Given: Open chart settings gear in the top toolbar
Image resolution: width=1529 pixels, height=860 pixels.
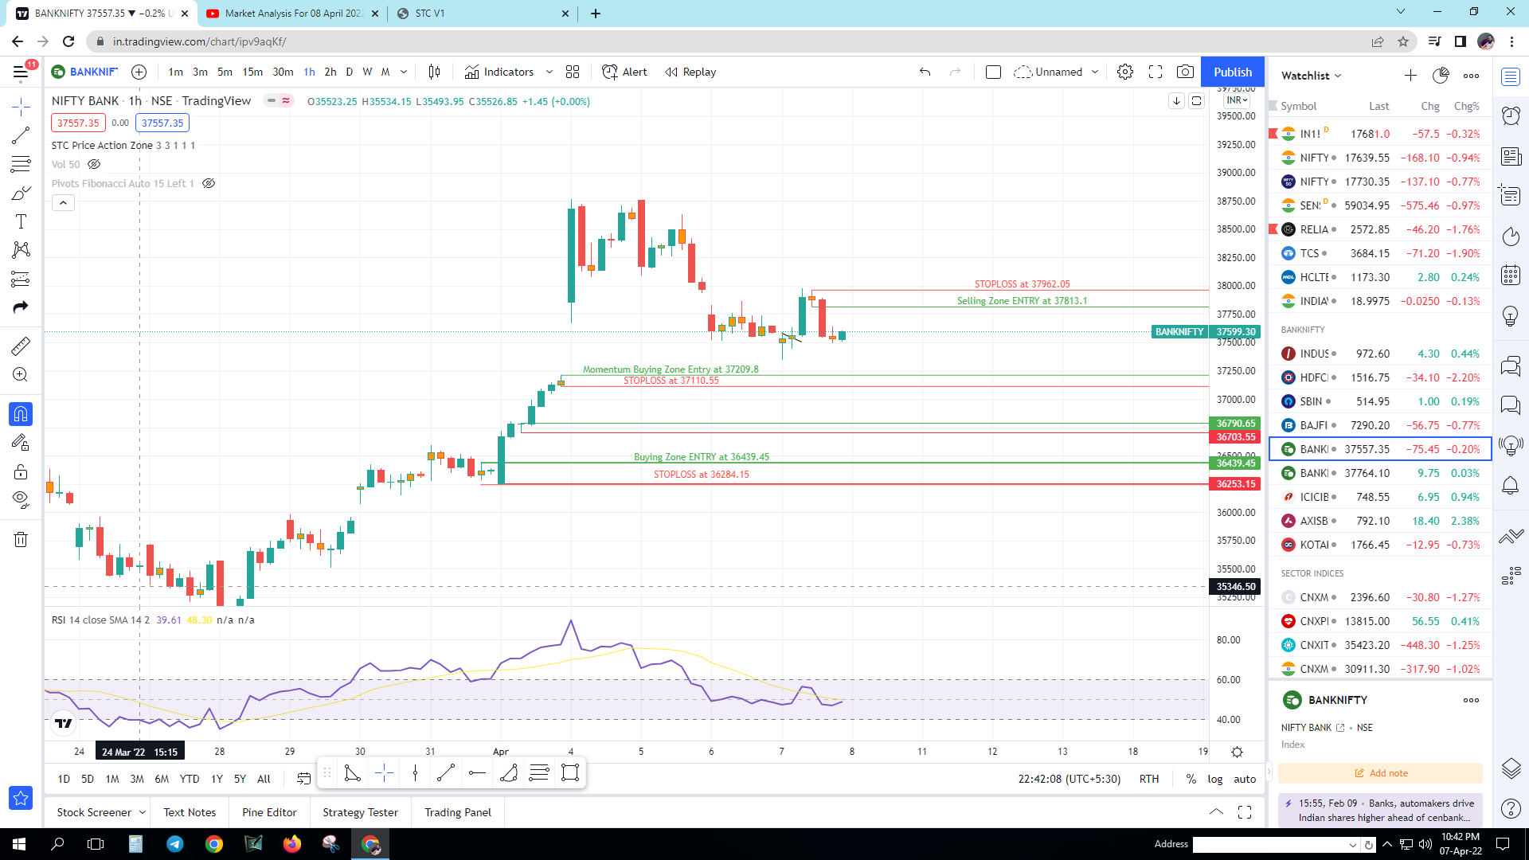Looking at the screenshot, I should click(x=1124, y=72).
